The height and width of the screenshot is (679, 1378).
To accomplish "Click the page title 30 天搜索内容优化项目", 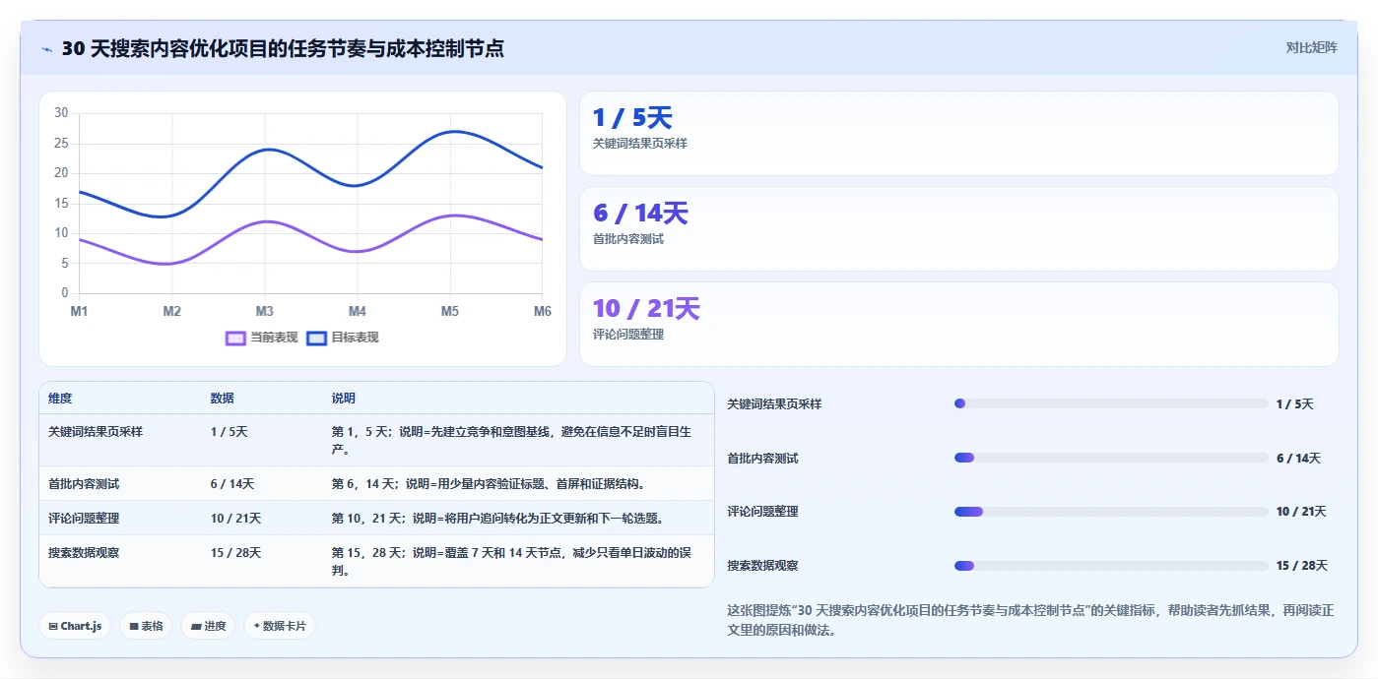I will (283, 48).
